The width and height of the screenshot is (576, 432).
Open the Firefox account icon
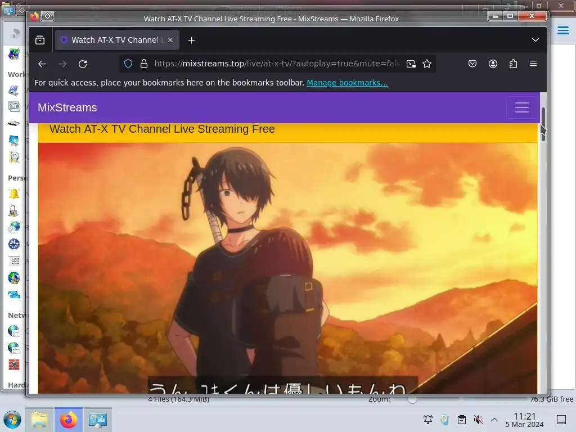coord(493,64)
